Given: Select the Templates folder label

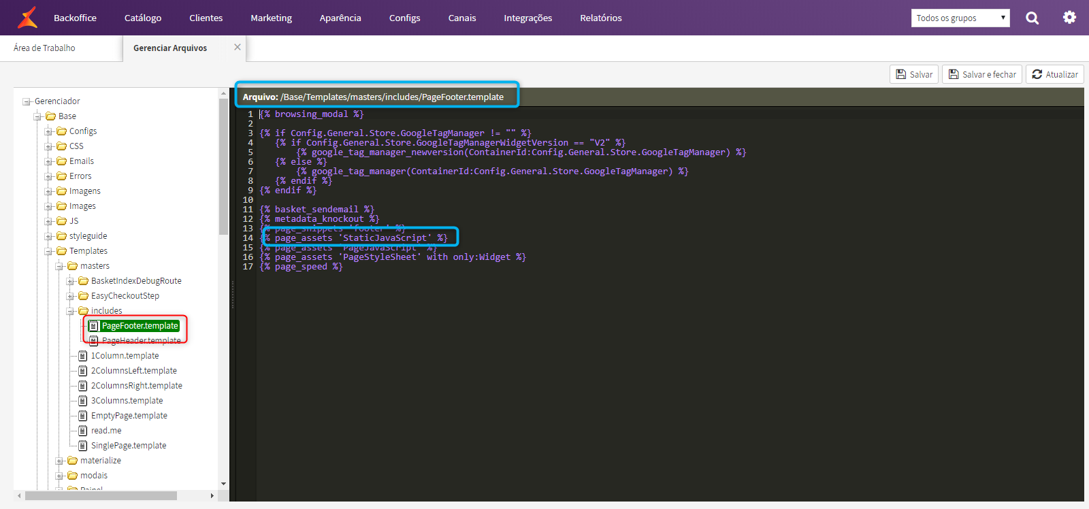Looking at the screenshot, I should 88,251.
